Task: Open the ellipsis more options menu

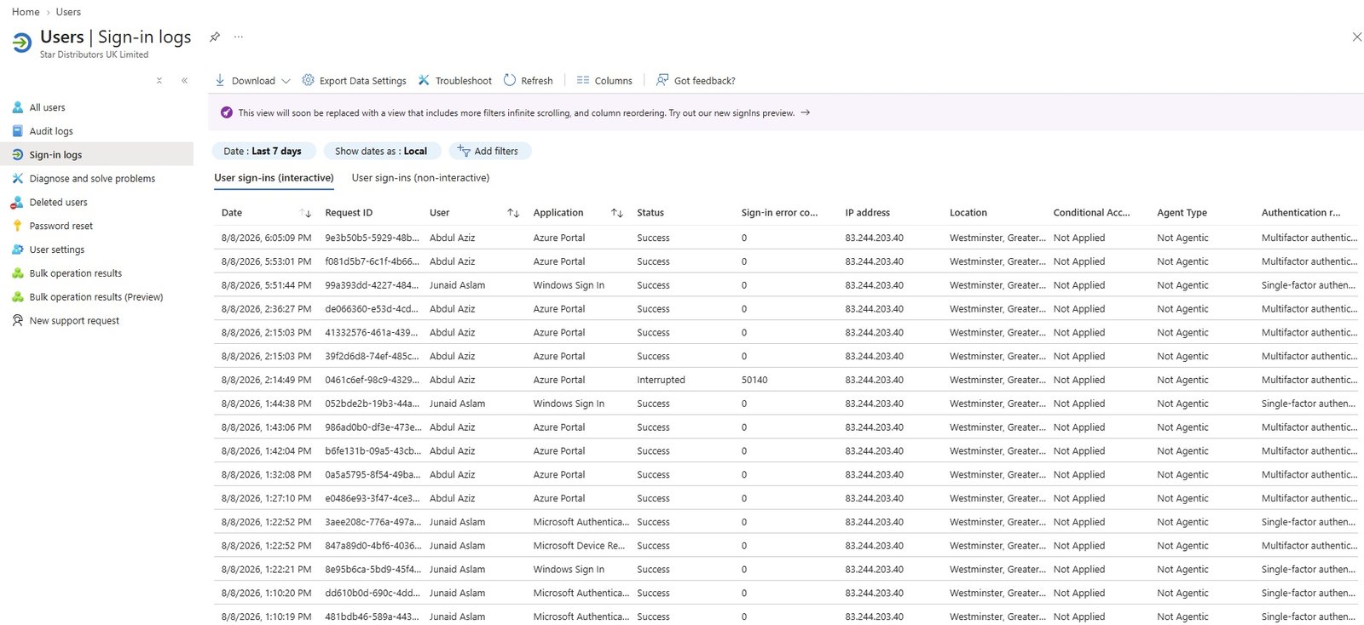Action: [239, 37]
